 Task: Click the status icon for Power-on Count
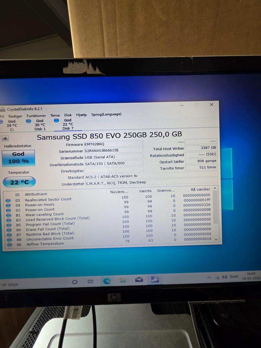tap(8, 210)
